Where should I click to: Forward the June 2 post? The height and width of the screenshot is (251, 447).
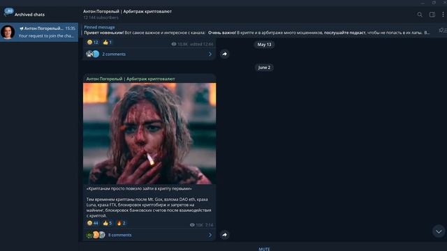tap(225, 235)
